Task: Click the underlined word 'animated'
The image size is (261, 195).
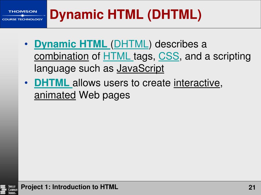Action: 55,95
